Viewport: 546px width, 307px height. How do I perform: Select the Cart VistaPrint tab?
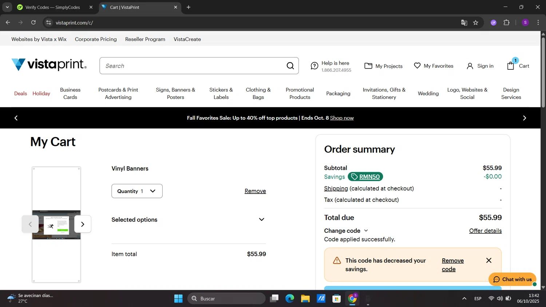[x=140, y=7]
